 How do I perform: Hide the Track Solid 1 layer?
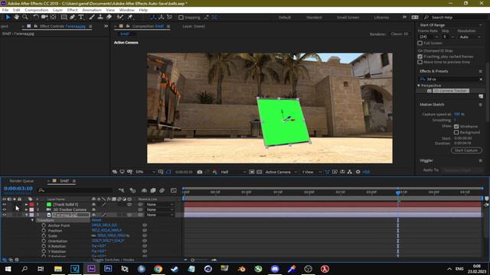click(x=5, y=205)
